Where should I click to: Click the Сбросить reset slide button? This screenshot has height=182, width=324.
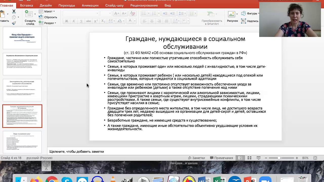pos(48,17)
